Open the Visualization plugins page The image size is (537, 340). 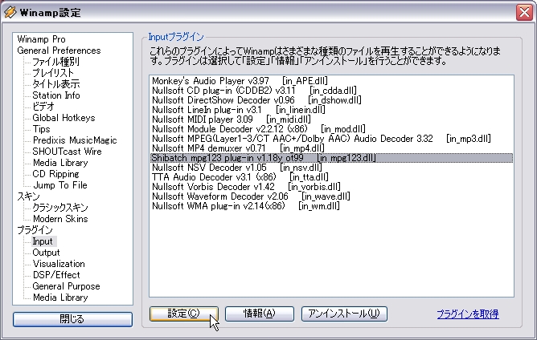[59, 264]
